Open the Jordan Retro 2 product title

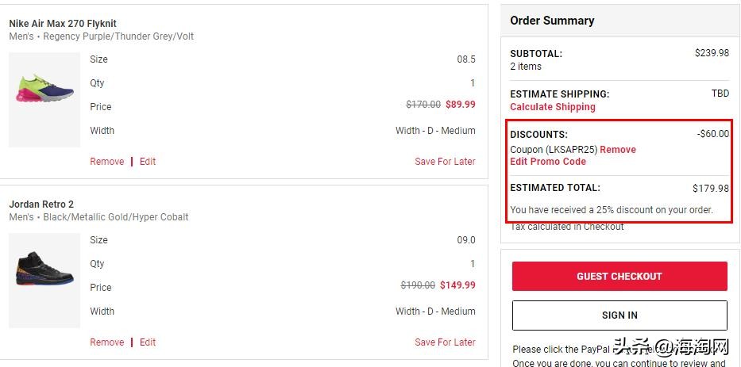pos(41,205)
